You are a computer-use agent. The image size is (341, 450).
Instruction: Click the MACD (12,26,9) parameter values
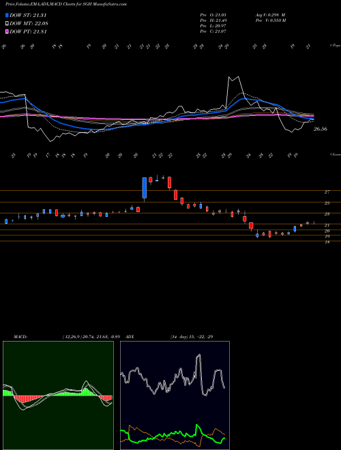93,337
